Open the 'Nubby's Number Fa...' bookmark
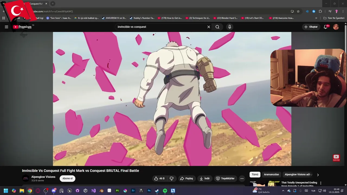The height and width of the screenshot is (195, 347). click(142, 18)
